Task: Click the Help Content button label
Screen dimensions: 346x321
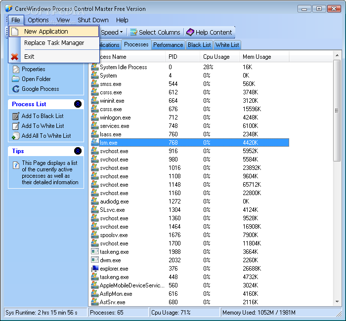Action: pyautogui.click(x=214, y=33)
